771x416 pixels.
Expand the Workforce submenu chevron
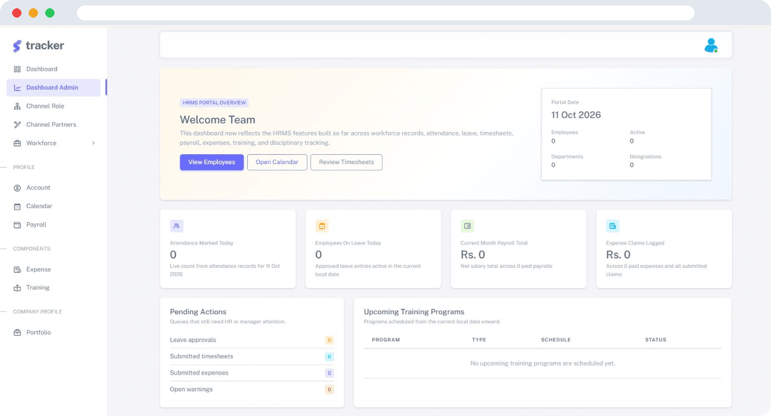94,143
